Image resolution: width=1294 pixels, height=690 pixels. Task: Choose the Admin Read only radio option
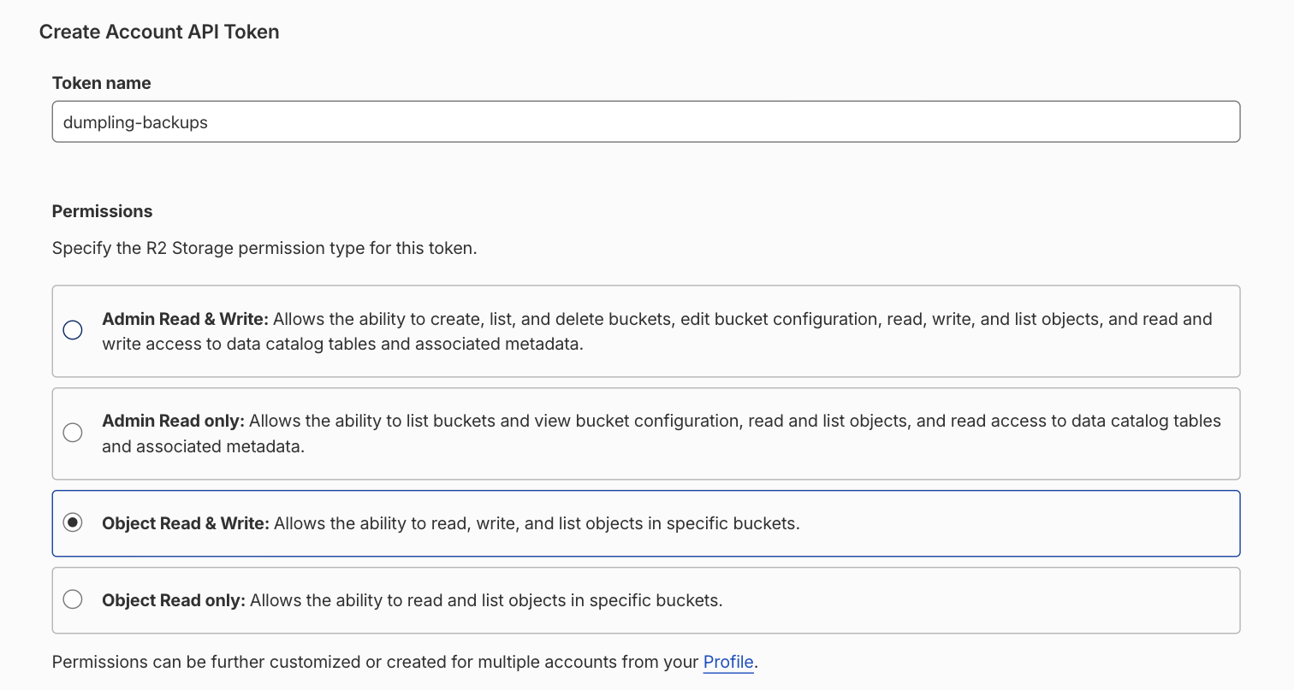point(73,433)
